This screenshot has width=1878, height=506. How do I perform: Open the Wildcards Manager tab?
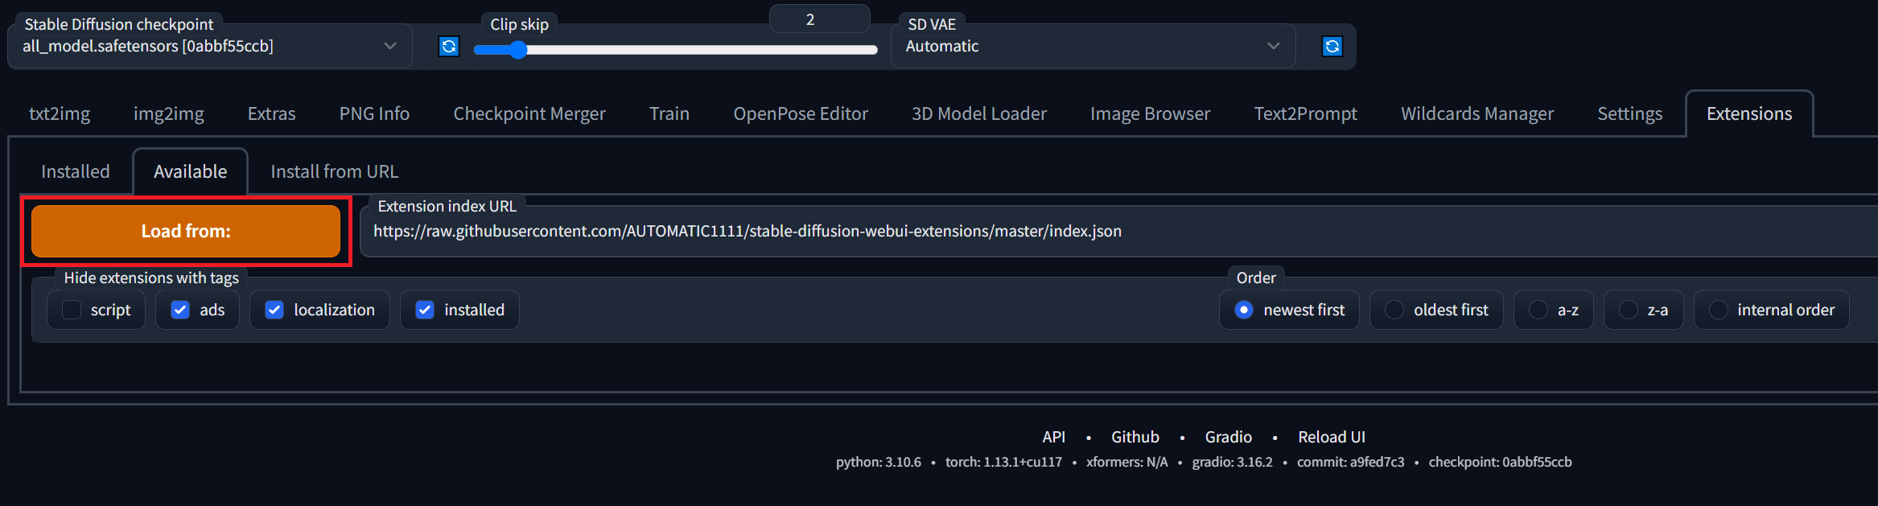pos(1477,113)
